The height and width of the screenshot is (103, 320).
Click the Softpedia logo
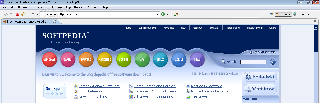66,35
